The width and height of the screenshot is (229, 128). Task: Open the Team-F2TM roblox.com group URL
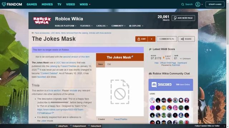(x=60, y=111)
